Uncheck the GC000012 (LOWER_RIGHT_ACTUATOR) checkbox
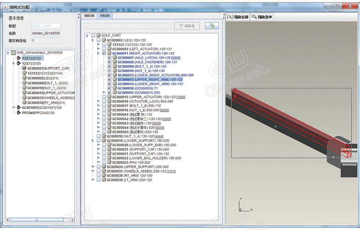The height and width of the screenshot is (230, 360). 109,75
